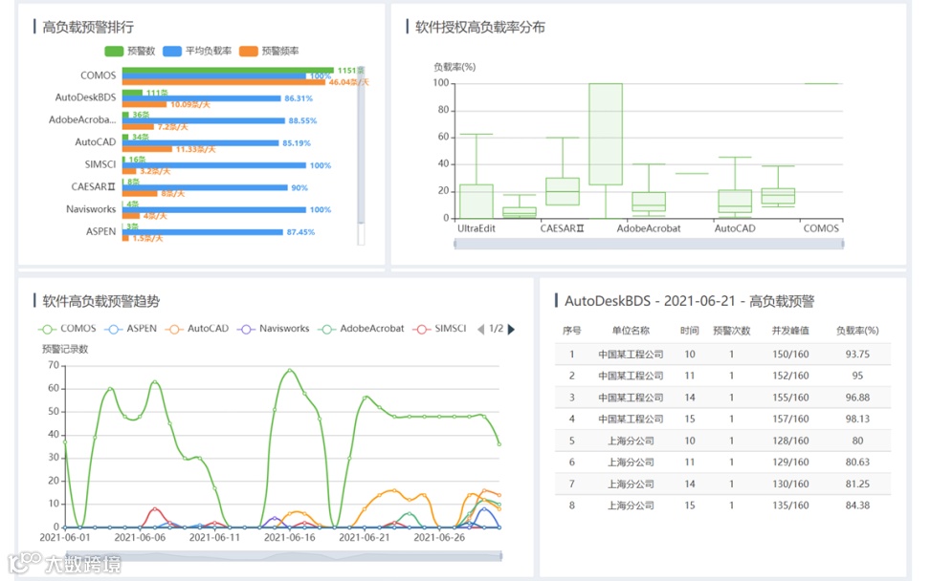The width and height of the screenshot is (931, 581).
Task: Select the AutoDeskBDS blue 86.31% bar
Action: pyautogui.click(x=201, y=98)
